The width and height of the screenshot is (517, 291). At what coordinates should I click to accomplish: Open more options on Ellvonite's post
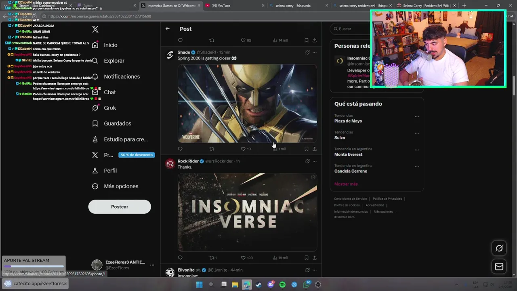[x=315, y=270]
